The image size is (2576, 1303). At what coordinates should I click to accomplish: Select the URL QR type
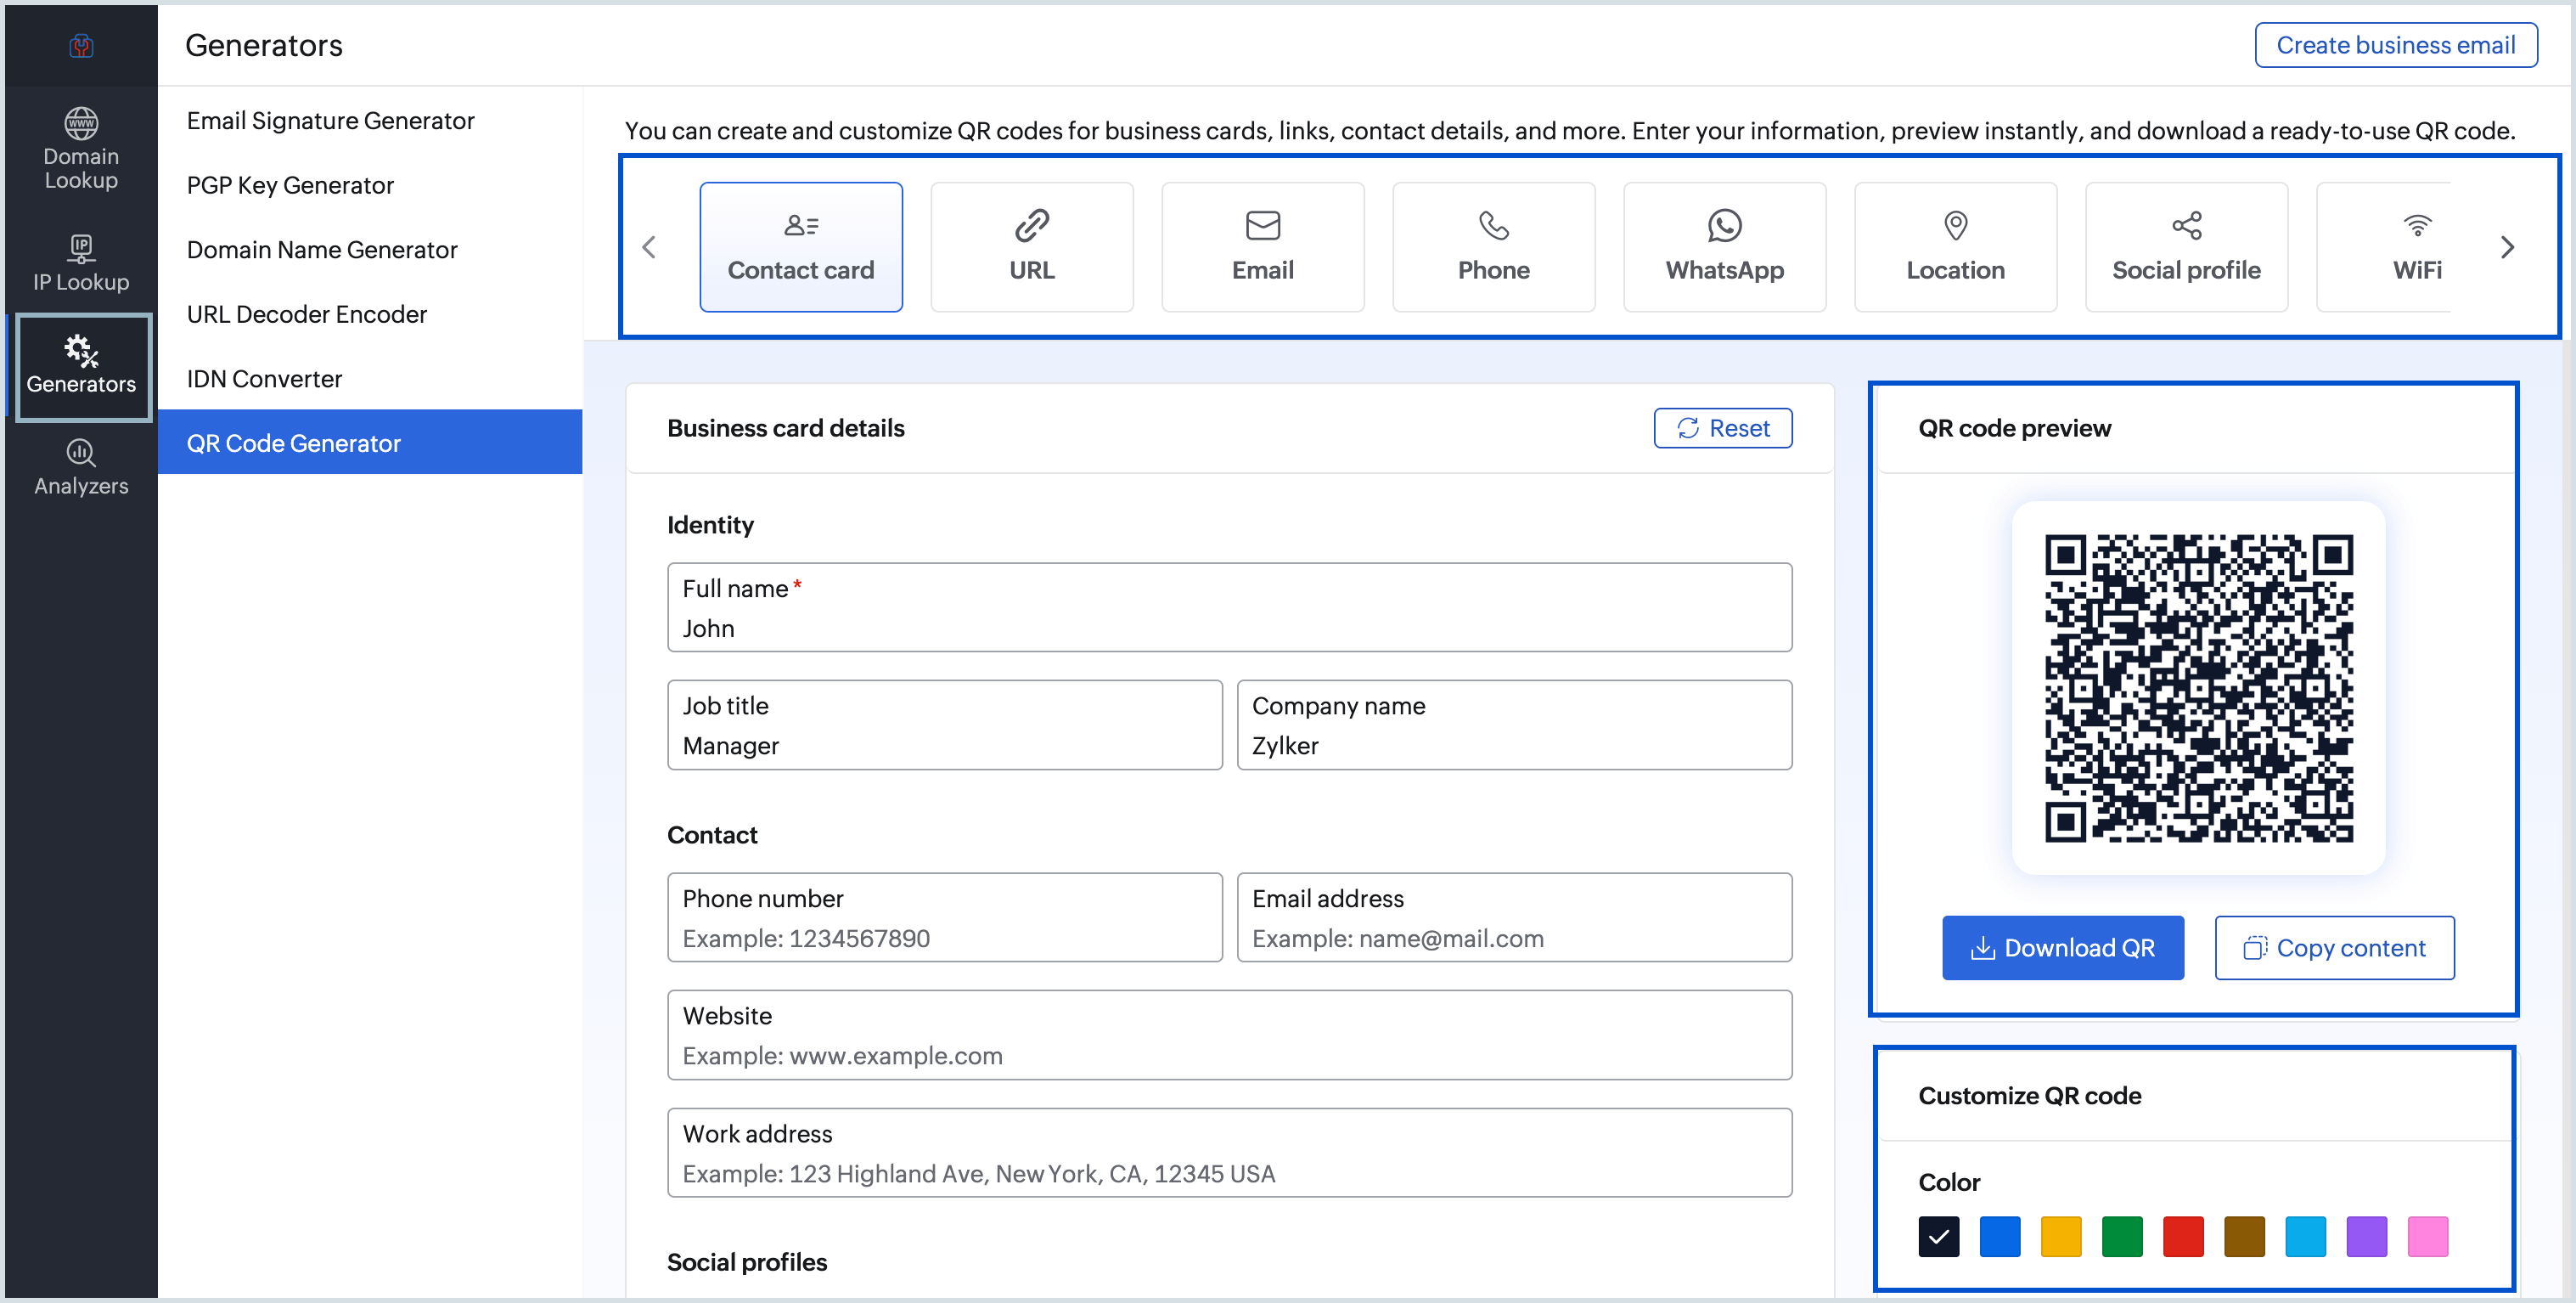(1032, 246)
